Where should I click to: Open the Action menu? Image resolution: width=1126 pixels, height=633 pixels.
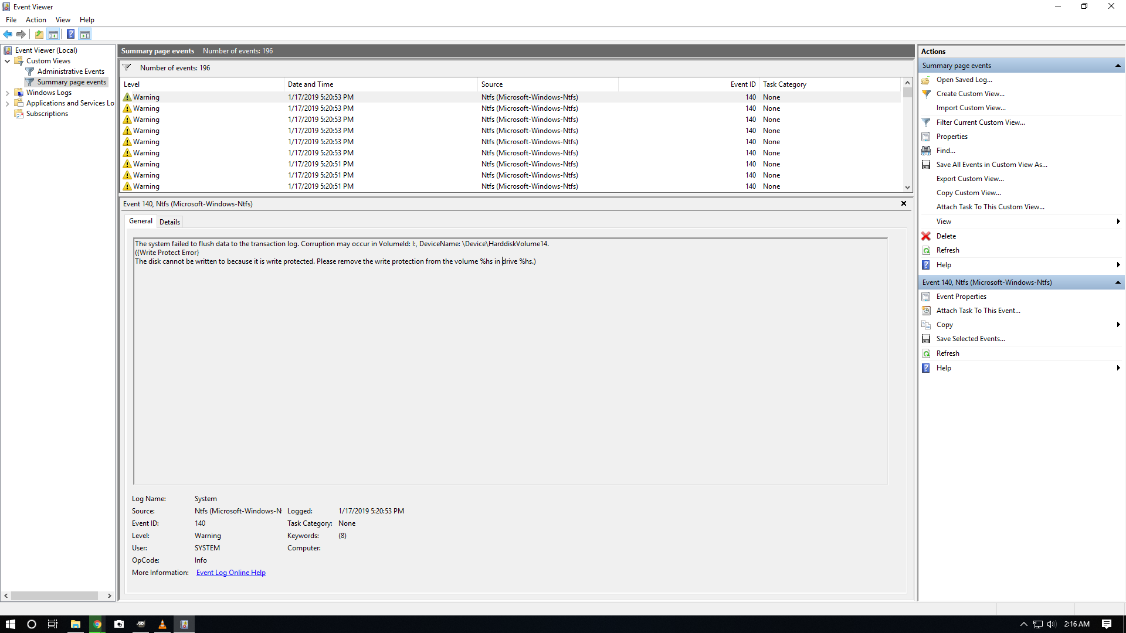tap(36, 20)
